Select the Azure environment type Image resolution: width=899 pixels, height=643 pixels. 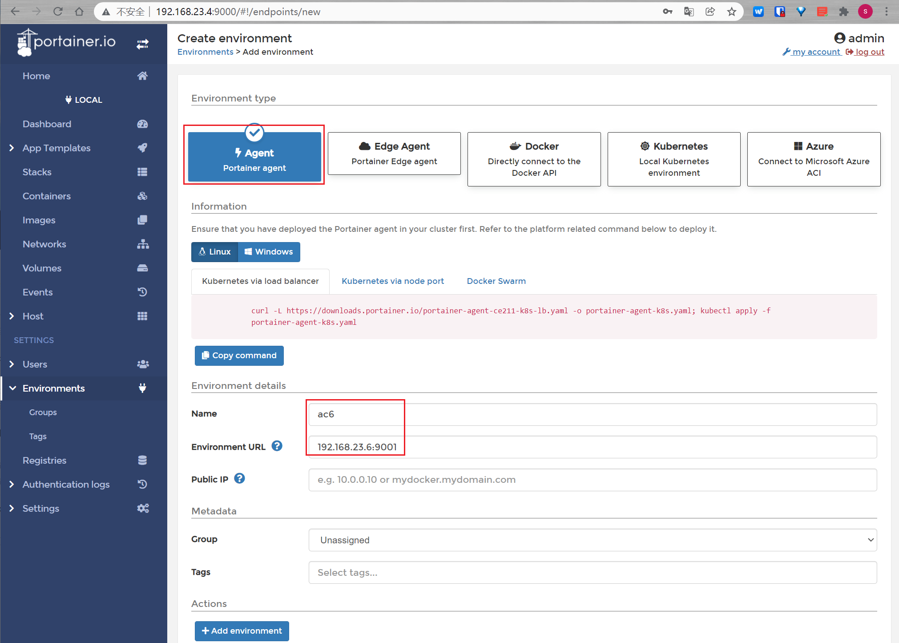click(814, 159)
